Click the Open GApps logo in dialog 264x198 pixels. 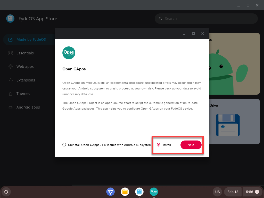coord(69,53)
